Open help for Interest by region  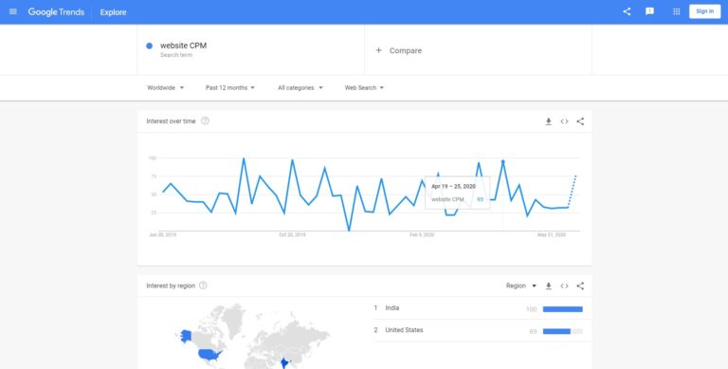click(x=203, y=286)
